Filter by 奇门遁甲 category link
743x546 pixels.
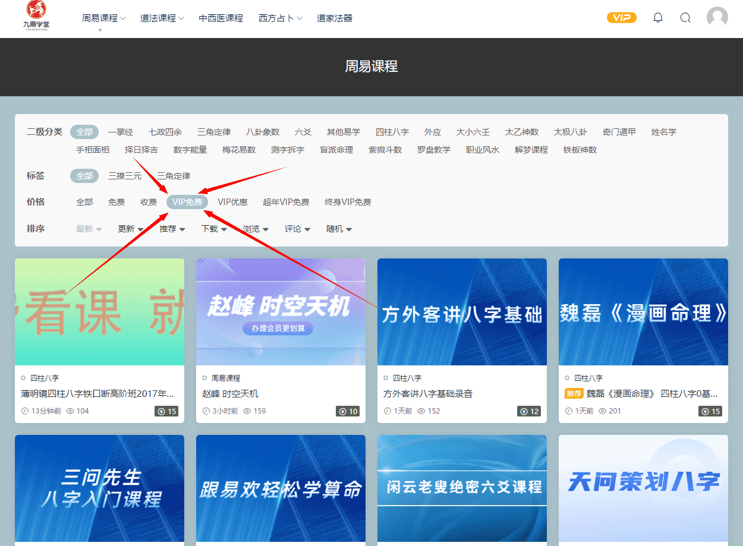[619, 132]
